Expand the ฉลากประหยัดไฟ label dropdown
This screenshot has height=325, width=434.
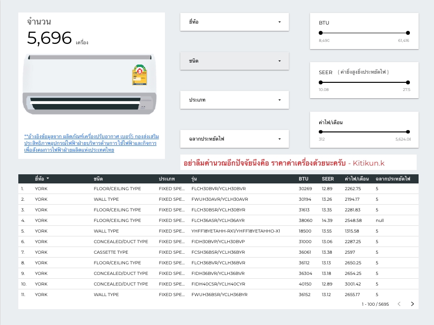coord(234,139)
